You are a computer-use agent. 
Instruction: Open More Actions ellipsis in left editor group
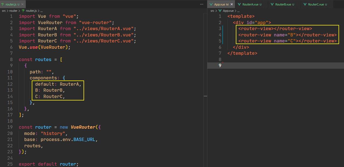pyautogui.click(x=202, y=4)
